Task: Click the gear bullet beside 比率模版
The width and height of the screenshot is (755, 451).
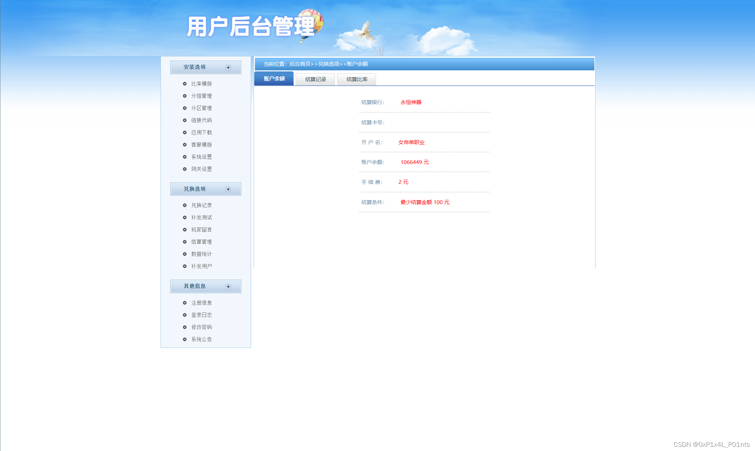Action: tap(185, 84)
